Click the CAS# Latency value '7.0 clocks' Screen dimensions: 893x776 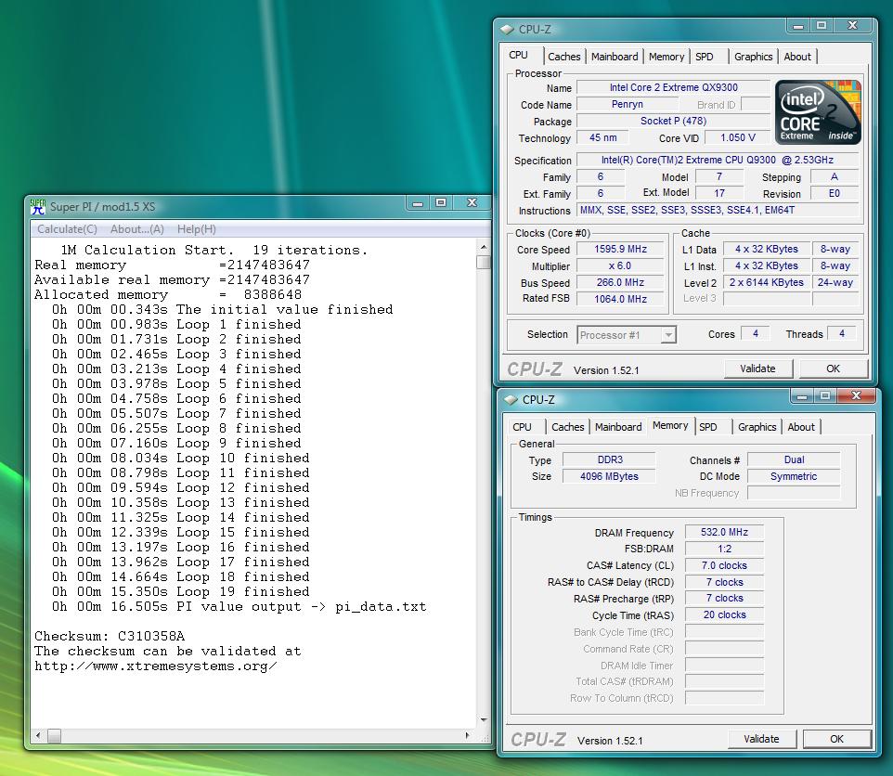(724, 565)
